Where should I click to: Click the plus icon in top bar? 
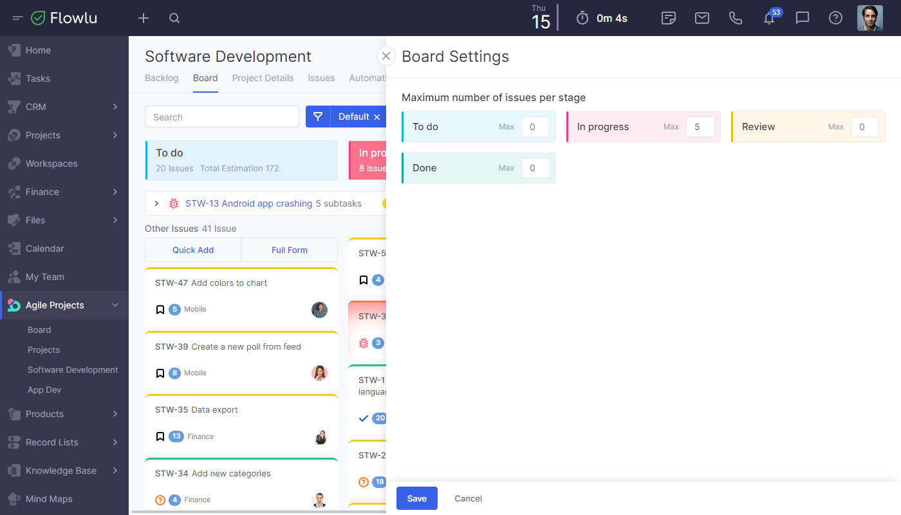coord(144,18)
